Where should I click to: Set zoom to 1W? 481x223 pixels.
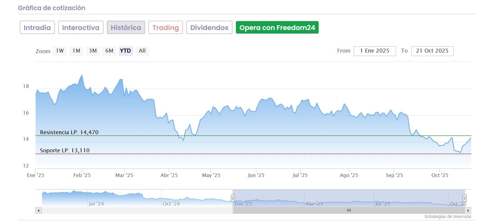60,51
